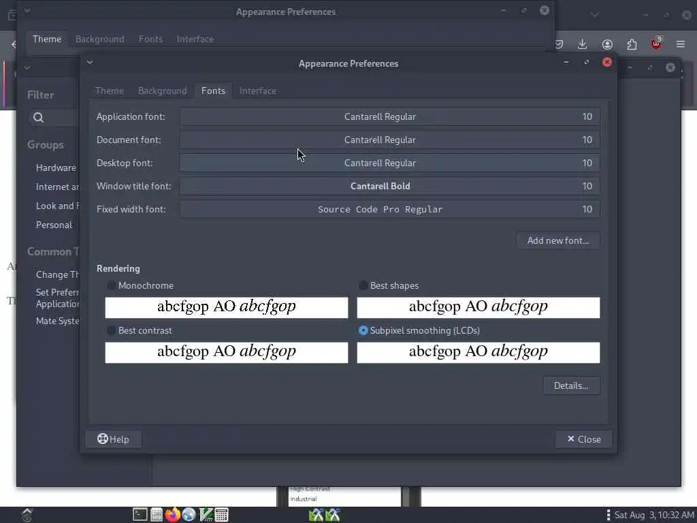Open main menu icon at panel left
The height and width of the screenshot is (523, 697).
(27, 515)
